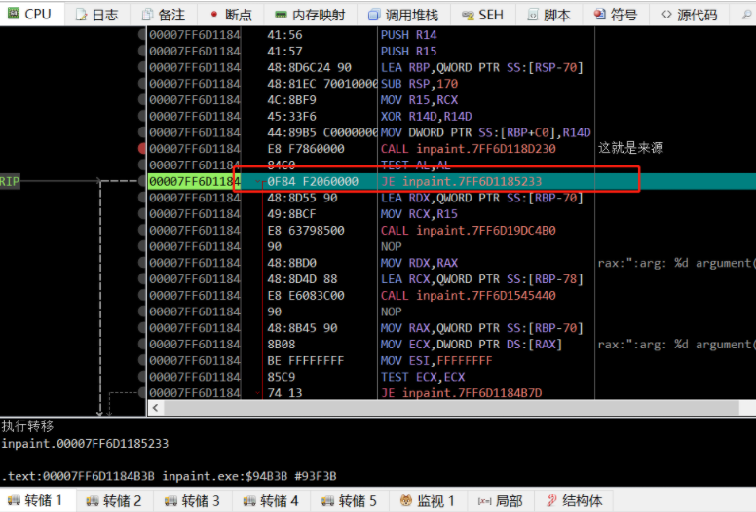Select the MOV ECX,DWORD PTR DS:[RAX] instruction
Screen dimensions: 756x512
[x=472, y=345]
